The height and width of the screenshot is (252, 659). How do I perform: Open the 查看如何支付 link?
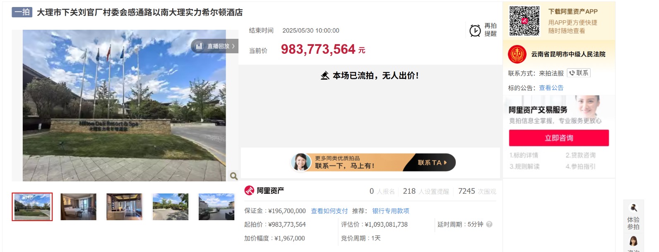click(329, 211)
